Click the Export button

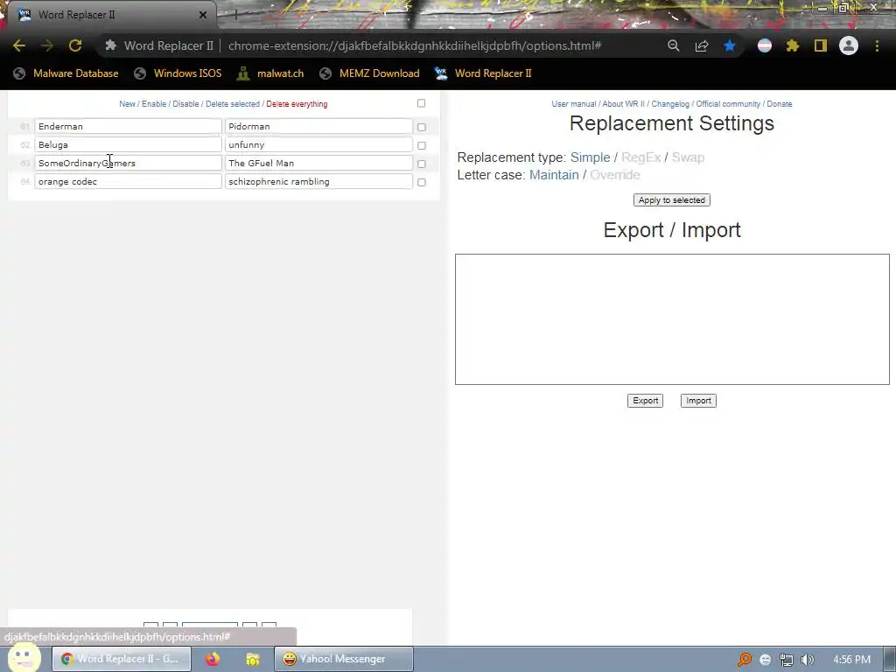(645, 401)
